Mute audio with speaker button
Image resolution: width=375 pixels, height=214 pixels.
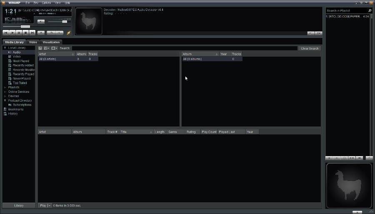(41, 22)
